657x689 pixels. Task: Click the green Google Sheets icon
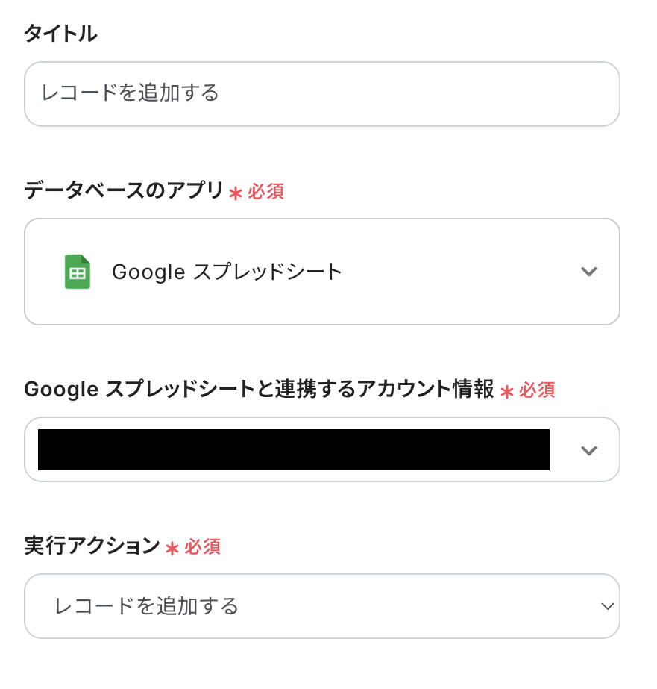[78, 272]
